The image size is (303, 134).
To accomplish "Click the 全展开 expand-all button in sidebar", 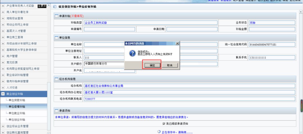I will 42,6.
